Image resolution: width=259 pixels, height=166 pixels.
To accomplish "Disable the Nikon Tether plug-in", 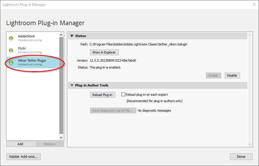I will tap(232, 75).
